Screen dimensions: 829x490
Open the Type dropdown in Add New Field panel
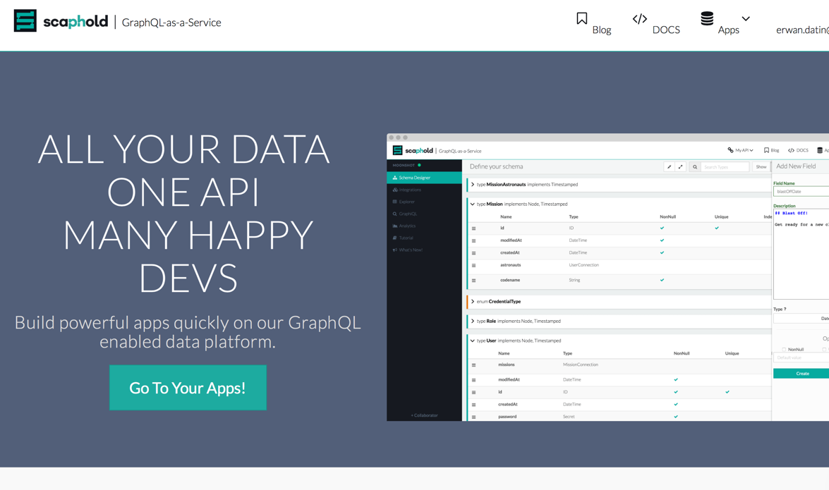coord(801,318)
